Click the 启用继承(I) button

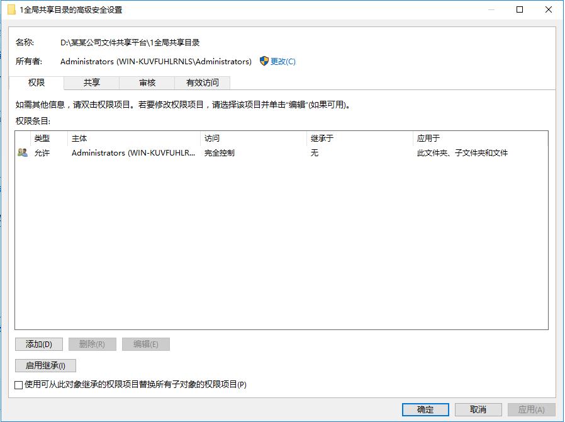(44, 365)
